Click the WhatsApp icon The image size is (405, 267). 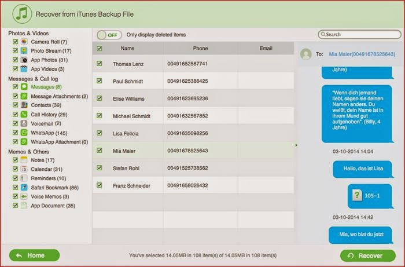tap(24, 133)
